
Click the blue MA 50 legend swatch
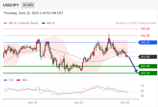[x=43, y=23]
